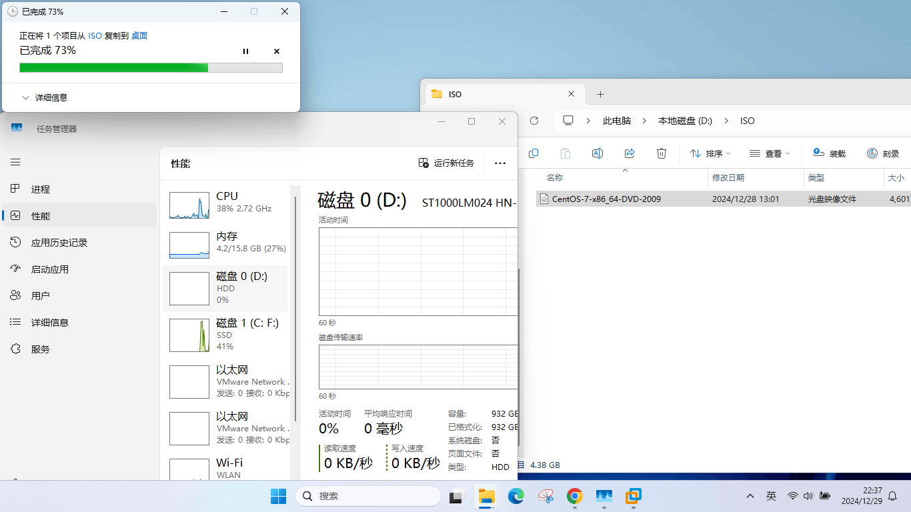The height and width of the screenshot is (512, 911).
Task: Open Task Manager more options ellipsis
Action: pyautogui.click(x=500, y=163)
